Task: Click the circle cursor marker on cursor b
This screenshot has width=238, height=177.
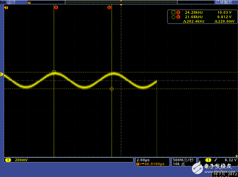Action: [x=112, y=89]
